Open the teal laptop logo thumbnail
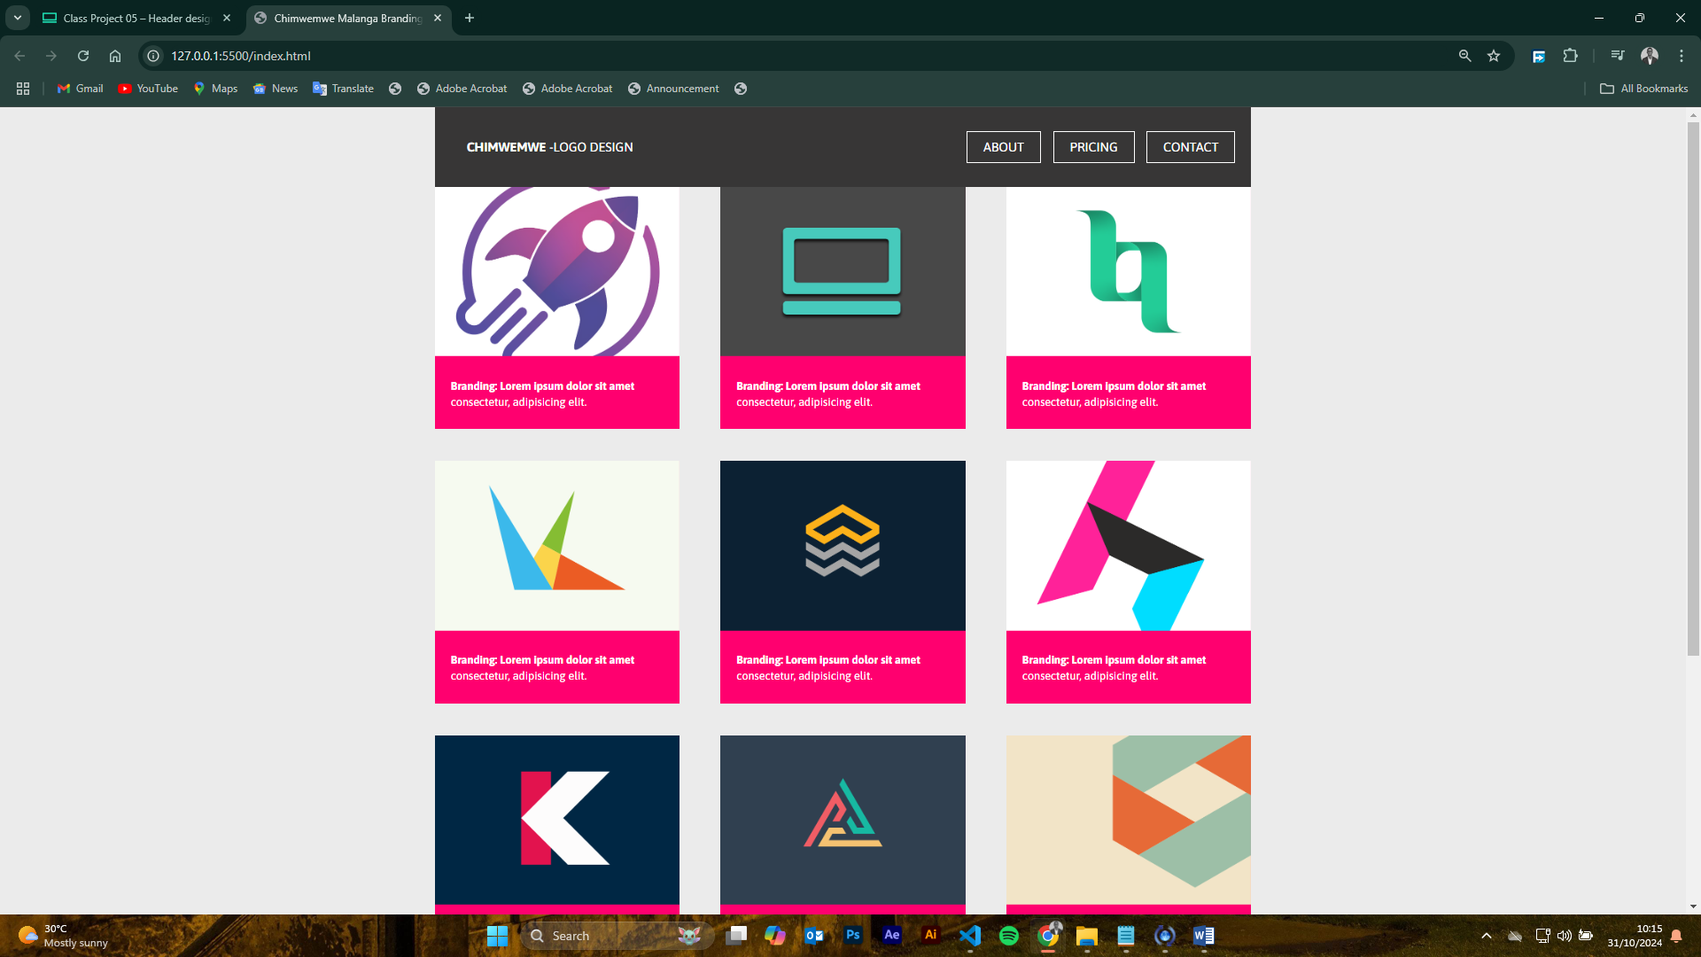Screen dimensions: 1701x957 coord(843,271)
